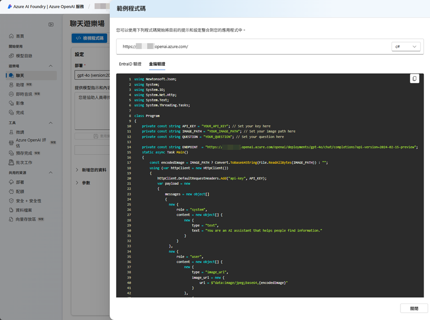Open 微調 under 工具
Image resolution: width=430 pixels, height=320 pixels.
tap(20, 132)
